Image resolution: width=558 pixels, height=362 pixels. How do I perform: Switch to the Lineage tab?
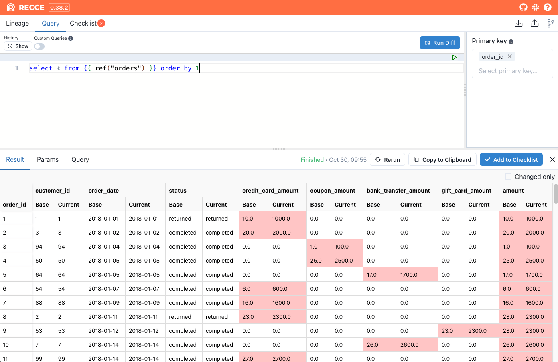(17, 23)
